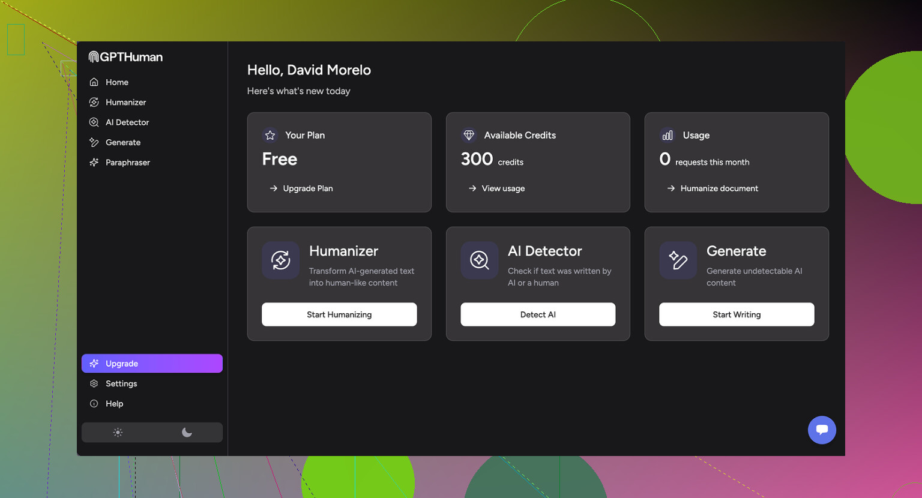Select the Generate pen icon in the sidebar

coord(94,142)
